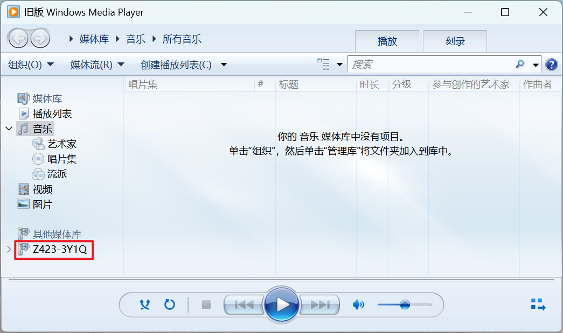Sort by 参与创作的艺术家 column header
The width and height of the screenshot is (563, 333).
coord(474,84)
